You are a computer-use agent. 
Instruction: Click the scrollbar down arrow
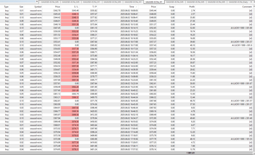(254, 153)
